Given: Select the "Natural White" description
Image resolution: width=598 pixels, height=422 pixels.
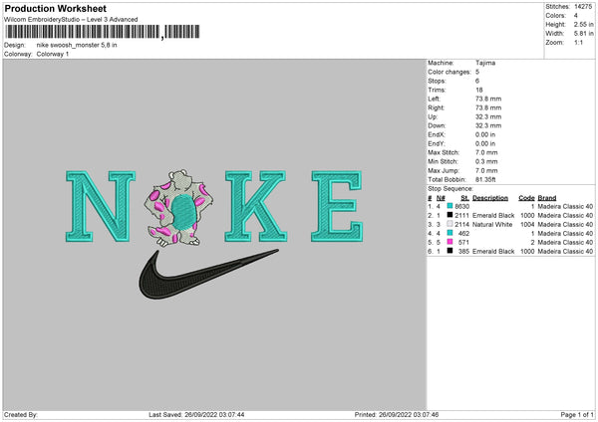Looking at the screenshot, I should pyautogui.click(x=492, y=224).
